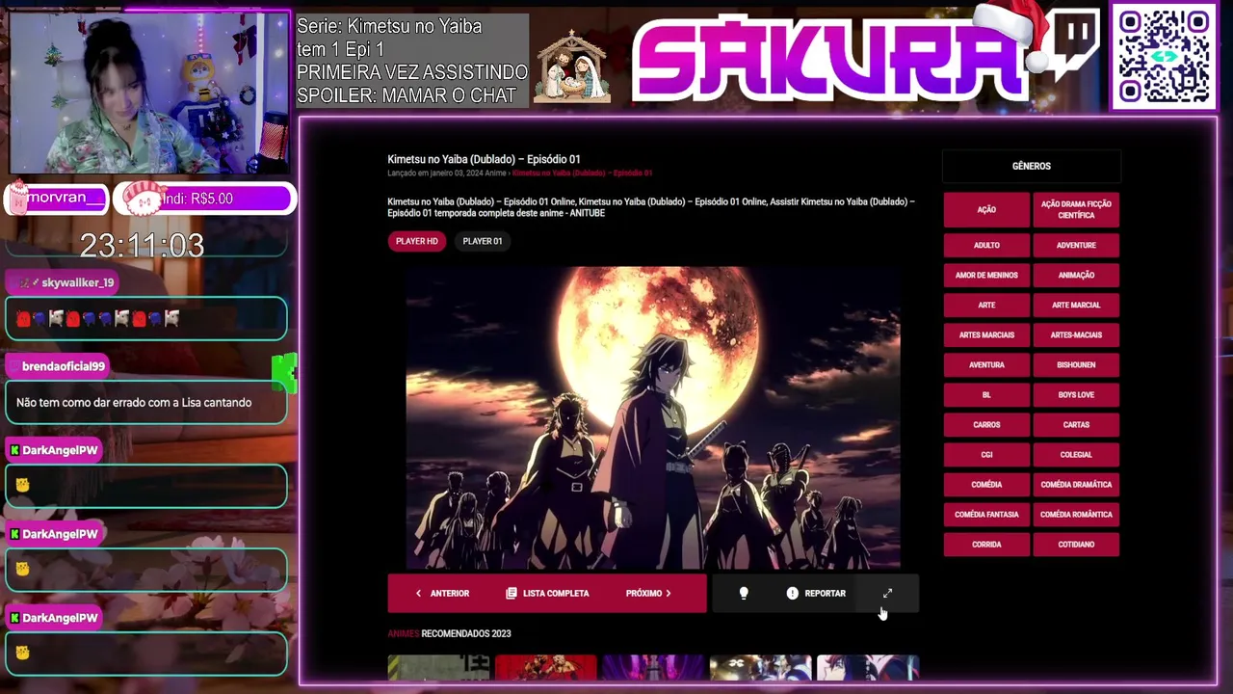The height and width of the screenshot is (694, 1233).
Task: Click the QR code in the corner
Action: click(1164, 57)
